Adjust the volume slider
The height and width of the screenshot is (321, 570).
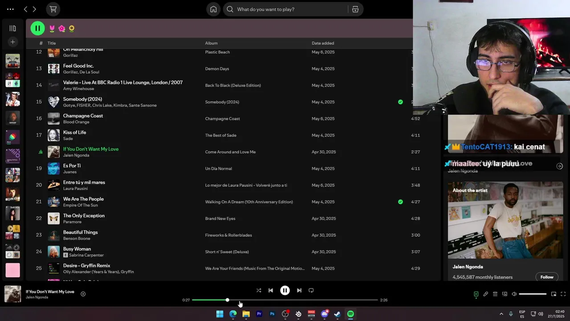click(x=533, y=294)
